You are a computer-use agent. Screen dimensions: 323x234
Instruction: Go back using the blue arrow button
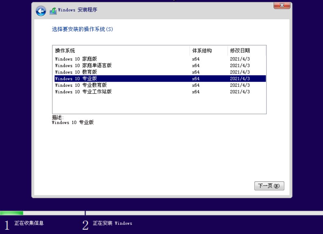point(41,11)
